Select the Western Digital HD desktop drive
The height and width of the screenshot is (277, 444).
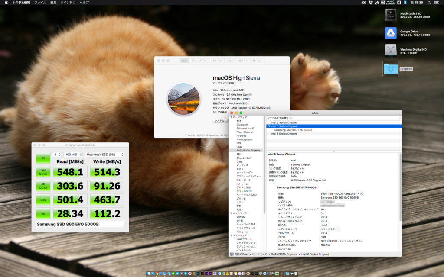[x=391, y=51]
